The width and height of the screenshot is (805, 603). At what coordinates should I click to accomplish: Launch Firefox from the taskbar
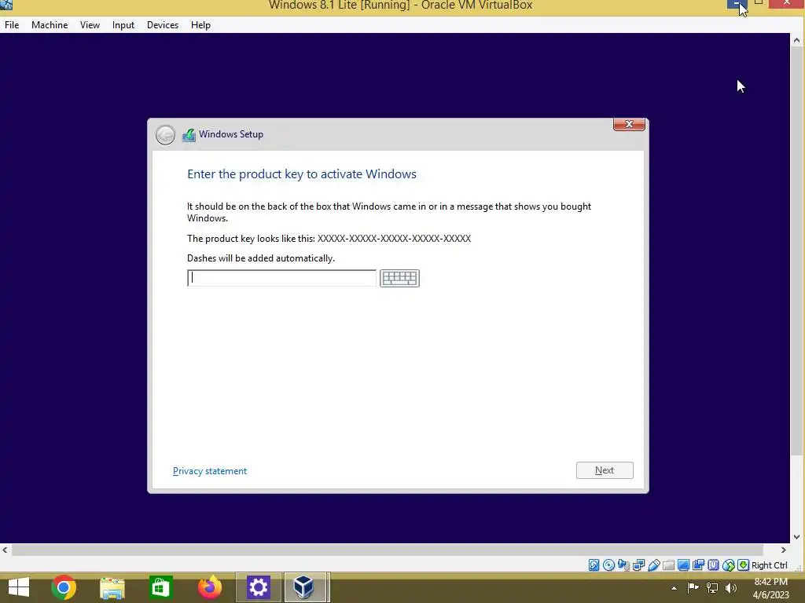pos(209,587)
